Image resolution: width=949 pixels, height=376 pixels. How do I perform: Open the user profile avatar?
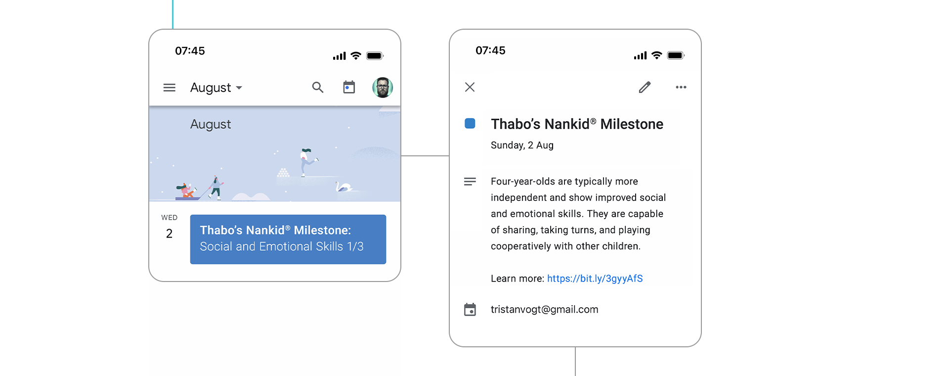tap(383, 88)
